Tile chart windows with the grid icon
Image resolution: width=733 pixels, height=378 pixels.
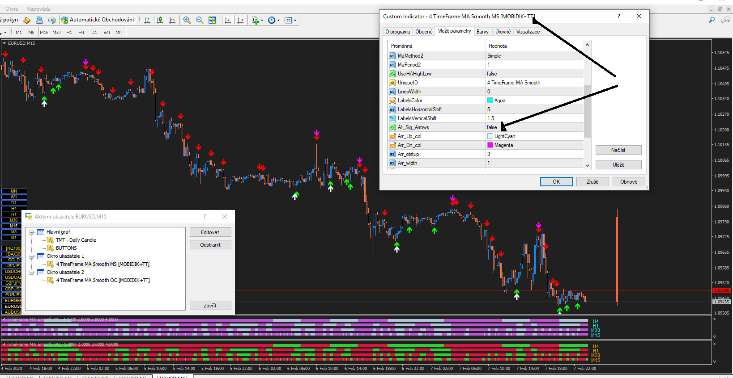pos(212,20)
